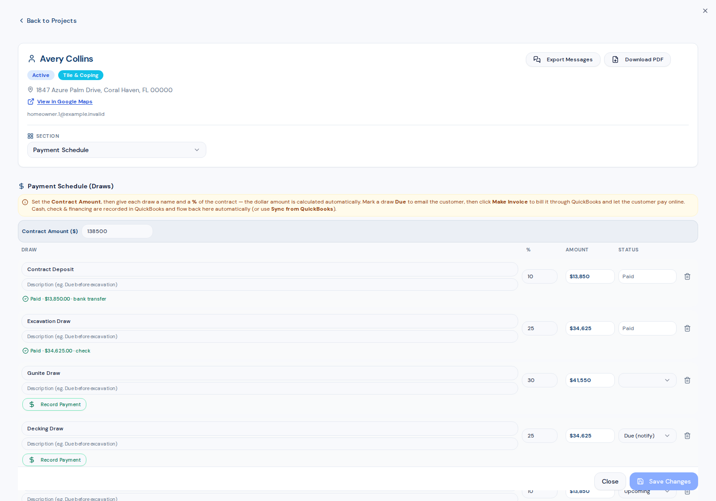Click the Gunite Draw name field
The image size is (716, 501).
click(270, 373)
